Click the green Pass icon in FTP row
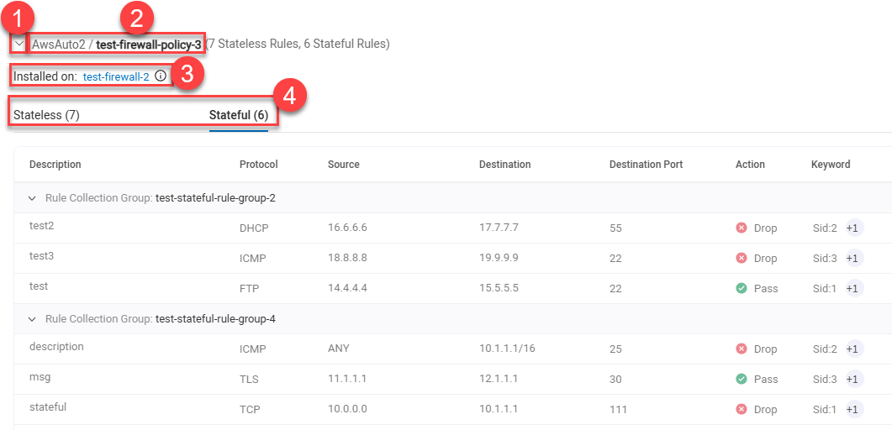The height and width of the screenshot is (430, 892). point(742,288)
